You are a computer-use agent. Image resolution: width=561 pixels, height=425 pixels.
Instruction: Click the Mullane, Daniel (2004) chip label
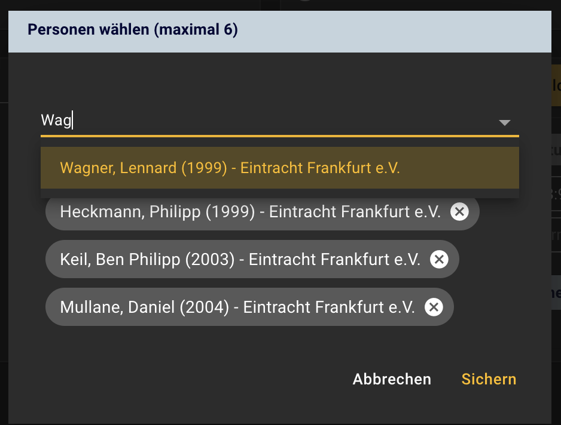click(x=237, y=307)
